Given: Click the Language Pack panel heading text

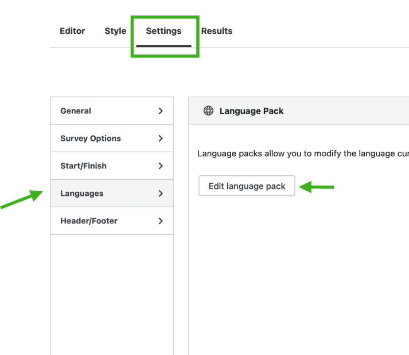Looking at the screenshot, I should click(251, 111).
